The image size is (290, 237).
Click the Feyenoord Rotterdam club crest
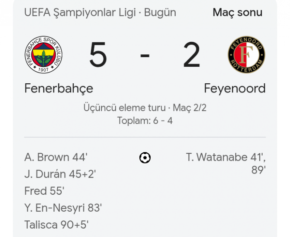[246, 55]
